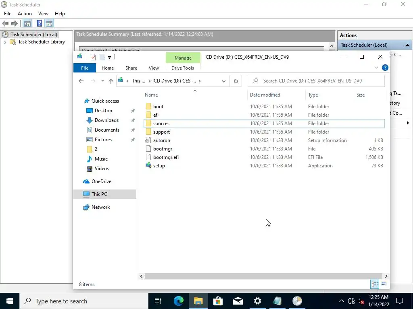Click the show/hide action pane toolbar icon

pos(49,24)
